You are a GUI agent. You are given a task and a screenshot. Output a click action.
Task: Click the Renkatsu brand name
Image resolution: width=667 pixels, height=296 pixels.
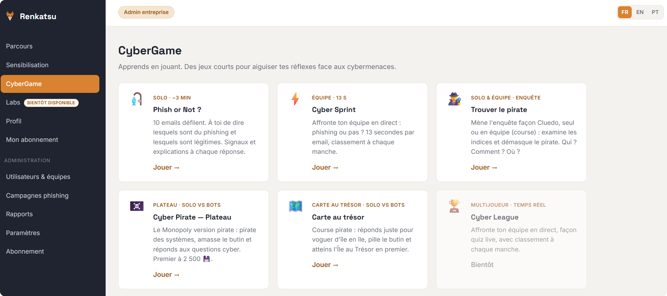38,16
